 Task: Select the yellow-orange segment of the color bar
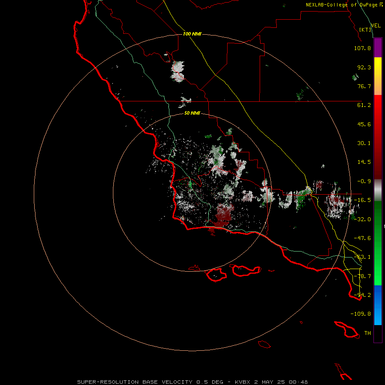378,76
